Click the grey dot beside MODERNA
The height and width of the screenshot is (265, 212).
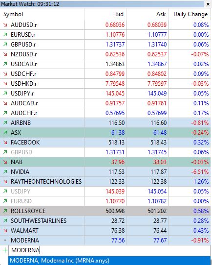(x=5, y=240)
